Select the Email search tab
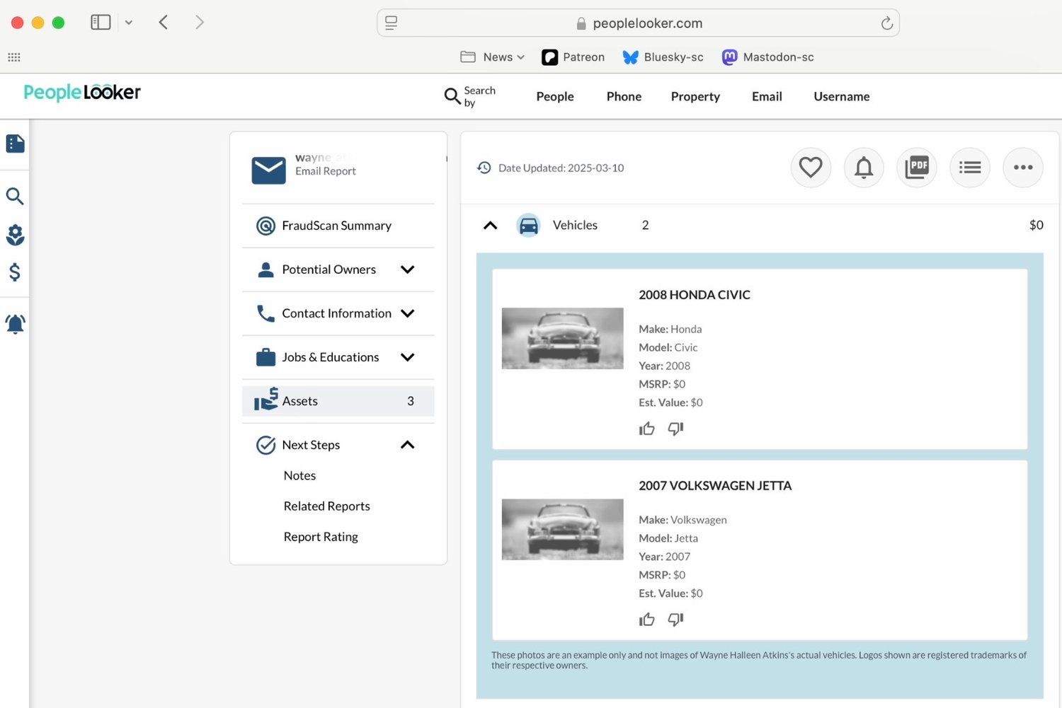The image size is (1062, 708). pos(767,97)
